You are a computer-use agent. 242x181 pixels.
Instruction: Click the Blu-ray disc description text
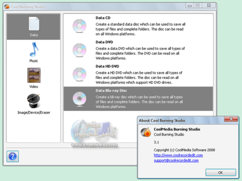pos(139,102)
